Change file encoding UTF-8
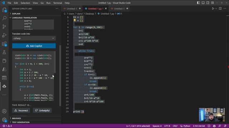 pyautogui.click(x=167, y=126)
